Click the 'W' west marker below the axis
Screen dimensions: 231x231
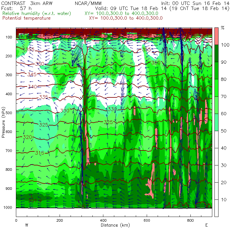tap(27, 225)
